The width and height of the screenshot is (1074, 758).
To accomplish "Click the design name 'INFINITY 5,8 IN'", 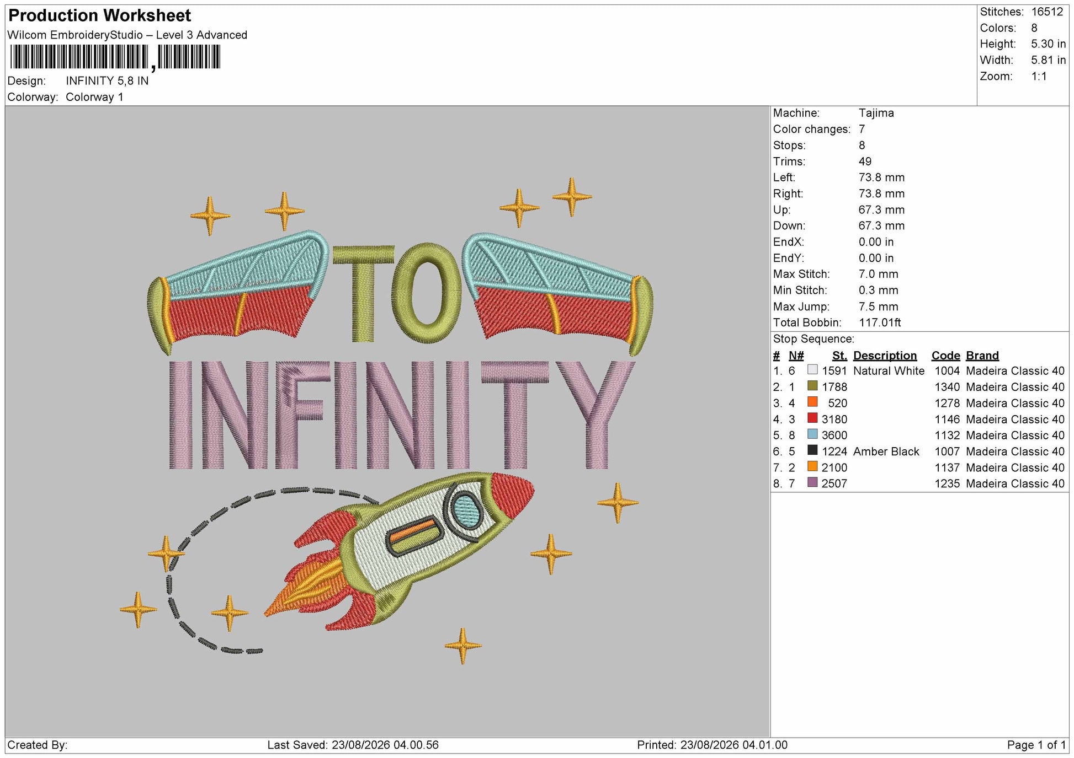I will tap(107, 81).
